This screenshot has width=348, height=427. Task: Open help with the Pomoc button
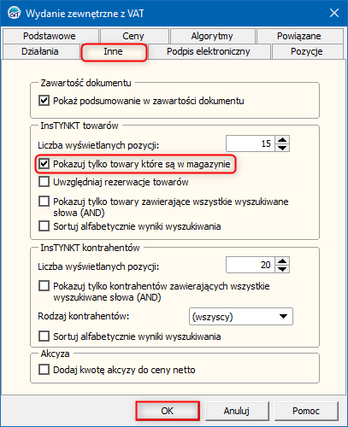click(306, 411)
